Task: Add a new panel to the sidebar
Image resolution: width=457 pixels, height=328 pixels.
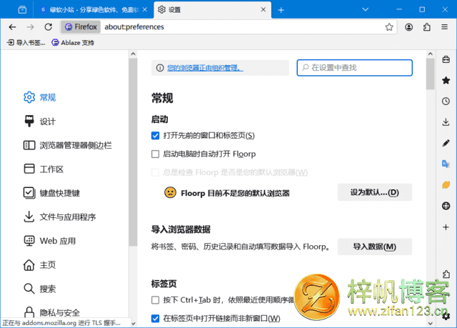Action: (446, 227)
